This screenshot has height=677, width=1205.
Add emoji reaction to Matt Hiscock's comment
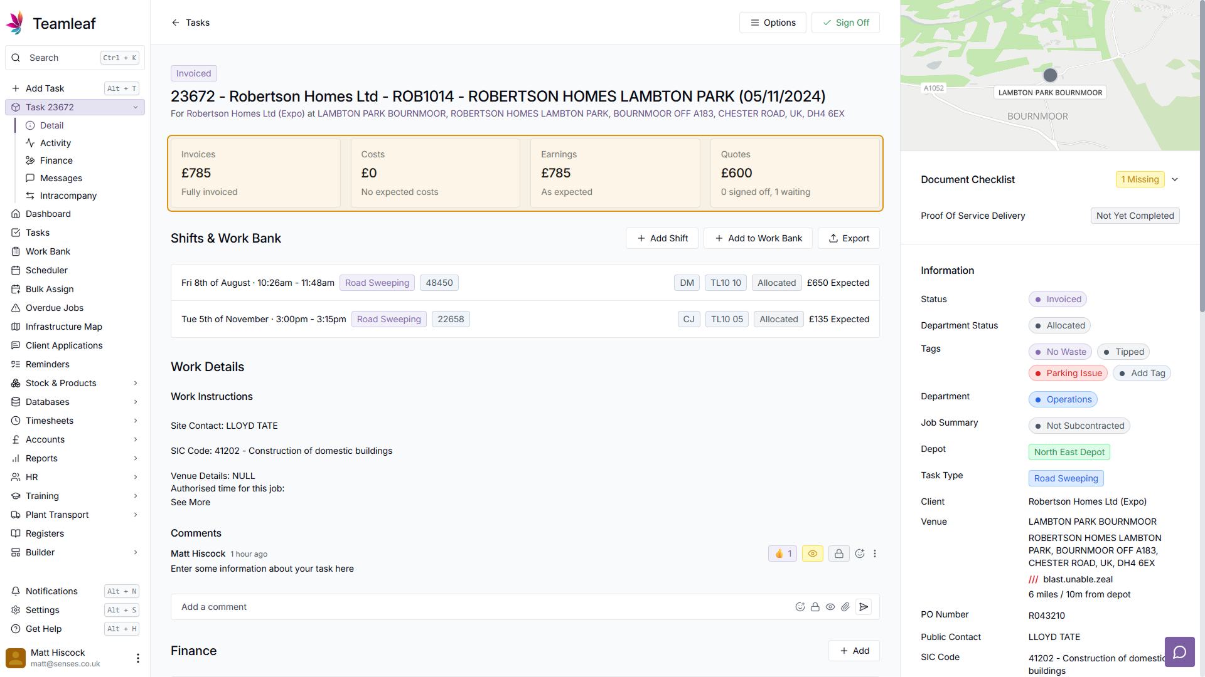click(x=860, y=554)
